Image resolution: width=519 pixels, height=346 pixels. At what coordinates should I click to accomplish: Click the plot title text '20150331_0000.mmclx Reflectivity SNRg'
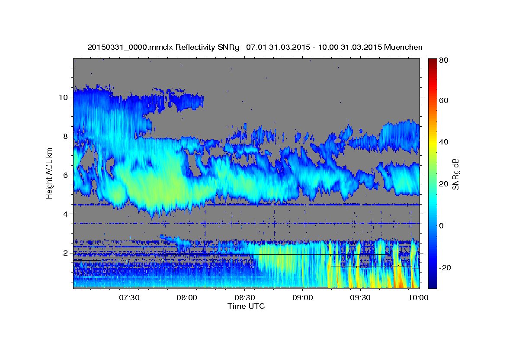click(163, 48)
